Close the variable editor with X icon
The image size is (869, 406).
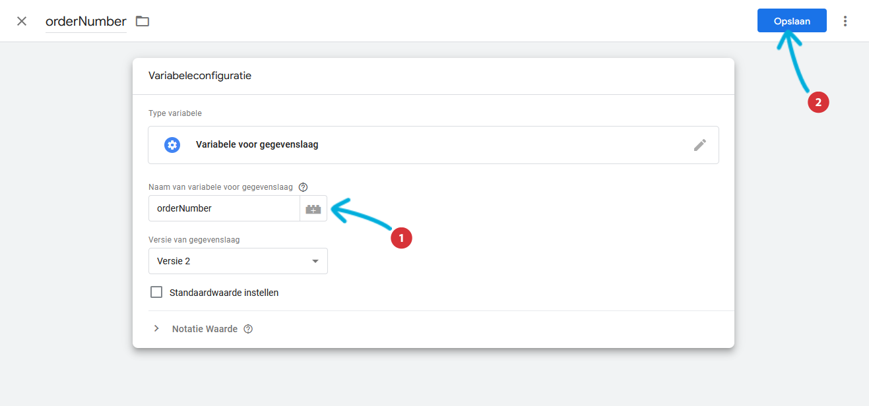22,21
